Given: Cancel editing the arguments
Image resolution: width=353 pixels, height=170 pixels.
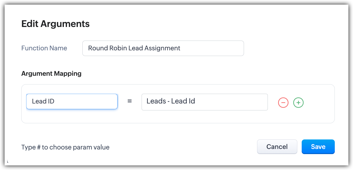Looking at the screenshot, I should click(x=277, y=147).
